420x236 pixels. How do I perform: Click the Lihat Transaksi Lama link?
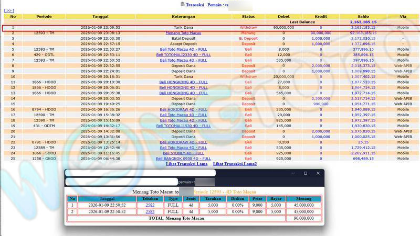tap(186, 164)
